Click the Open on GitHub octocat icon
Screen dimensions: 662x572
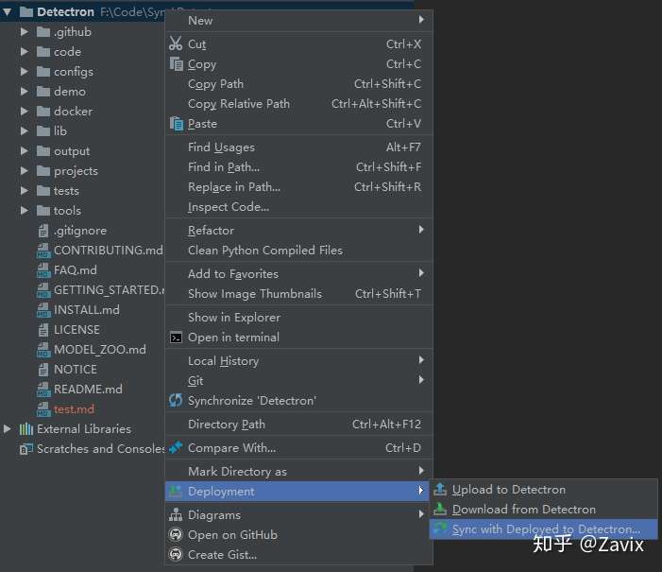(x=176, y=534)
